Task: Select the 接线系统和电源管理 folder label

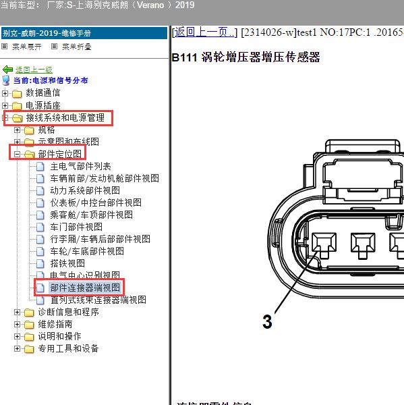Action: click(x=65, y=118)
